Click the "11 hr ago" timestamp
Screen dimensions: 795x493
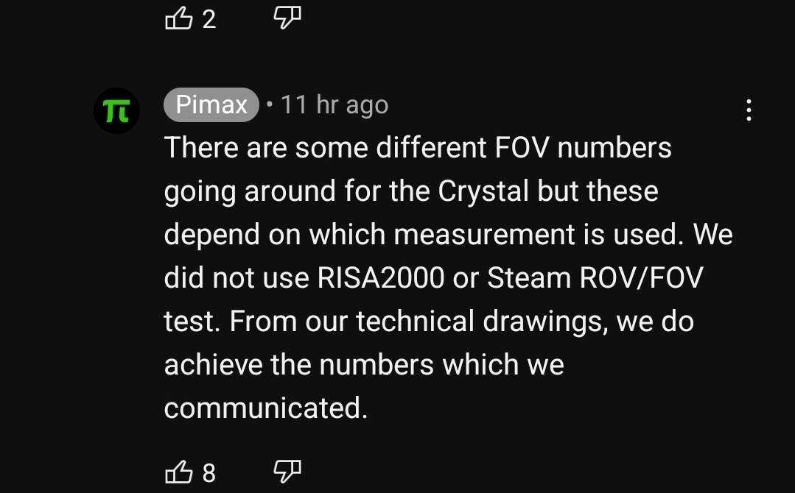coord(334,105)
